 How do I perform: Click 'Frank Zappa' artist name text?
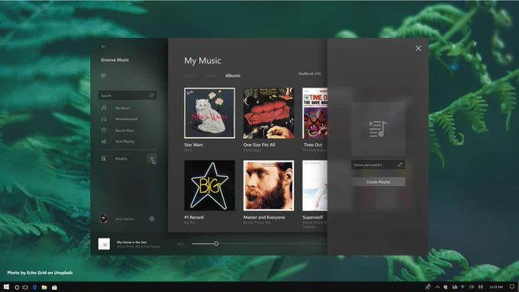[x=252, y=150]
